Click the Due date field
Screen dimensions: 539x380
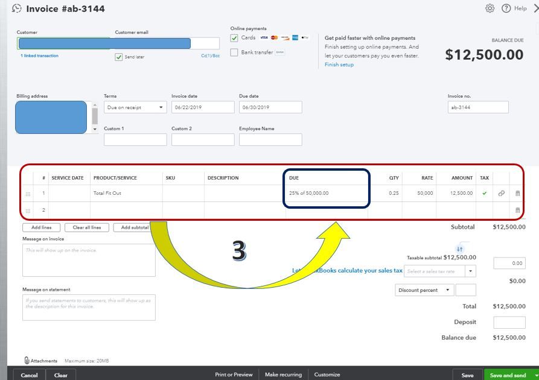[270, 107]
